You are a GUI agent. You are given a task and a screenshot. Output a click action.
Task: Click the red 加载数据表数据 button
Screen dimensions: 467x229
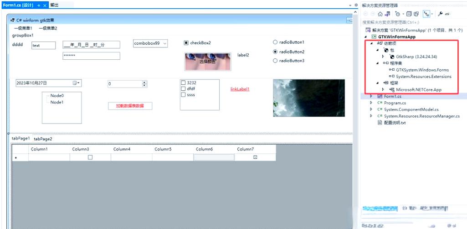(x=130, y=106)
